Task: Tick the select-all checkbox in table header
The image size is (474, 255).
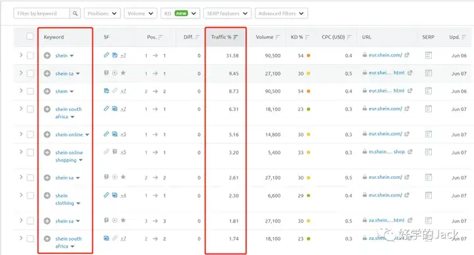Action: pyautogui.click(x=30, y=37)
